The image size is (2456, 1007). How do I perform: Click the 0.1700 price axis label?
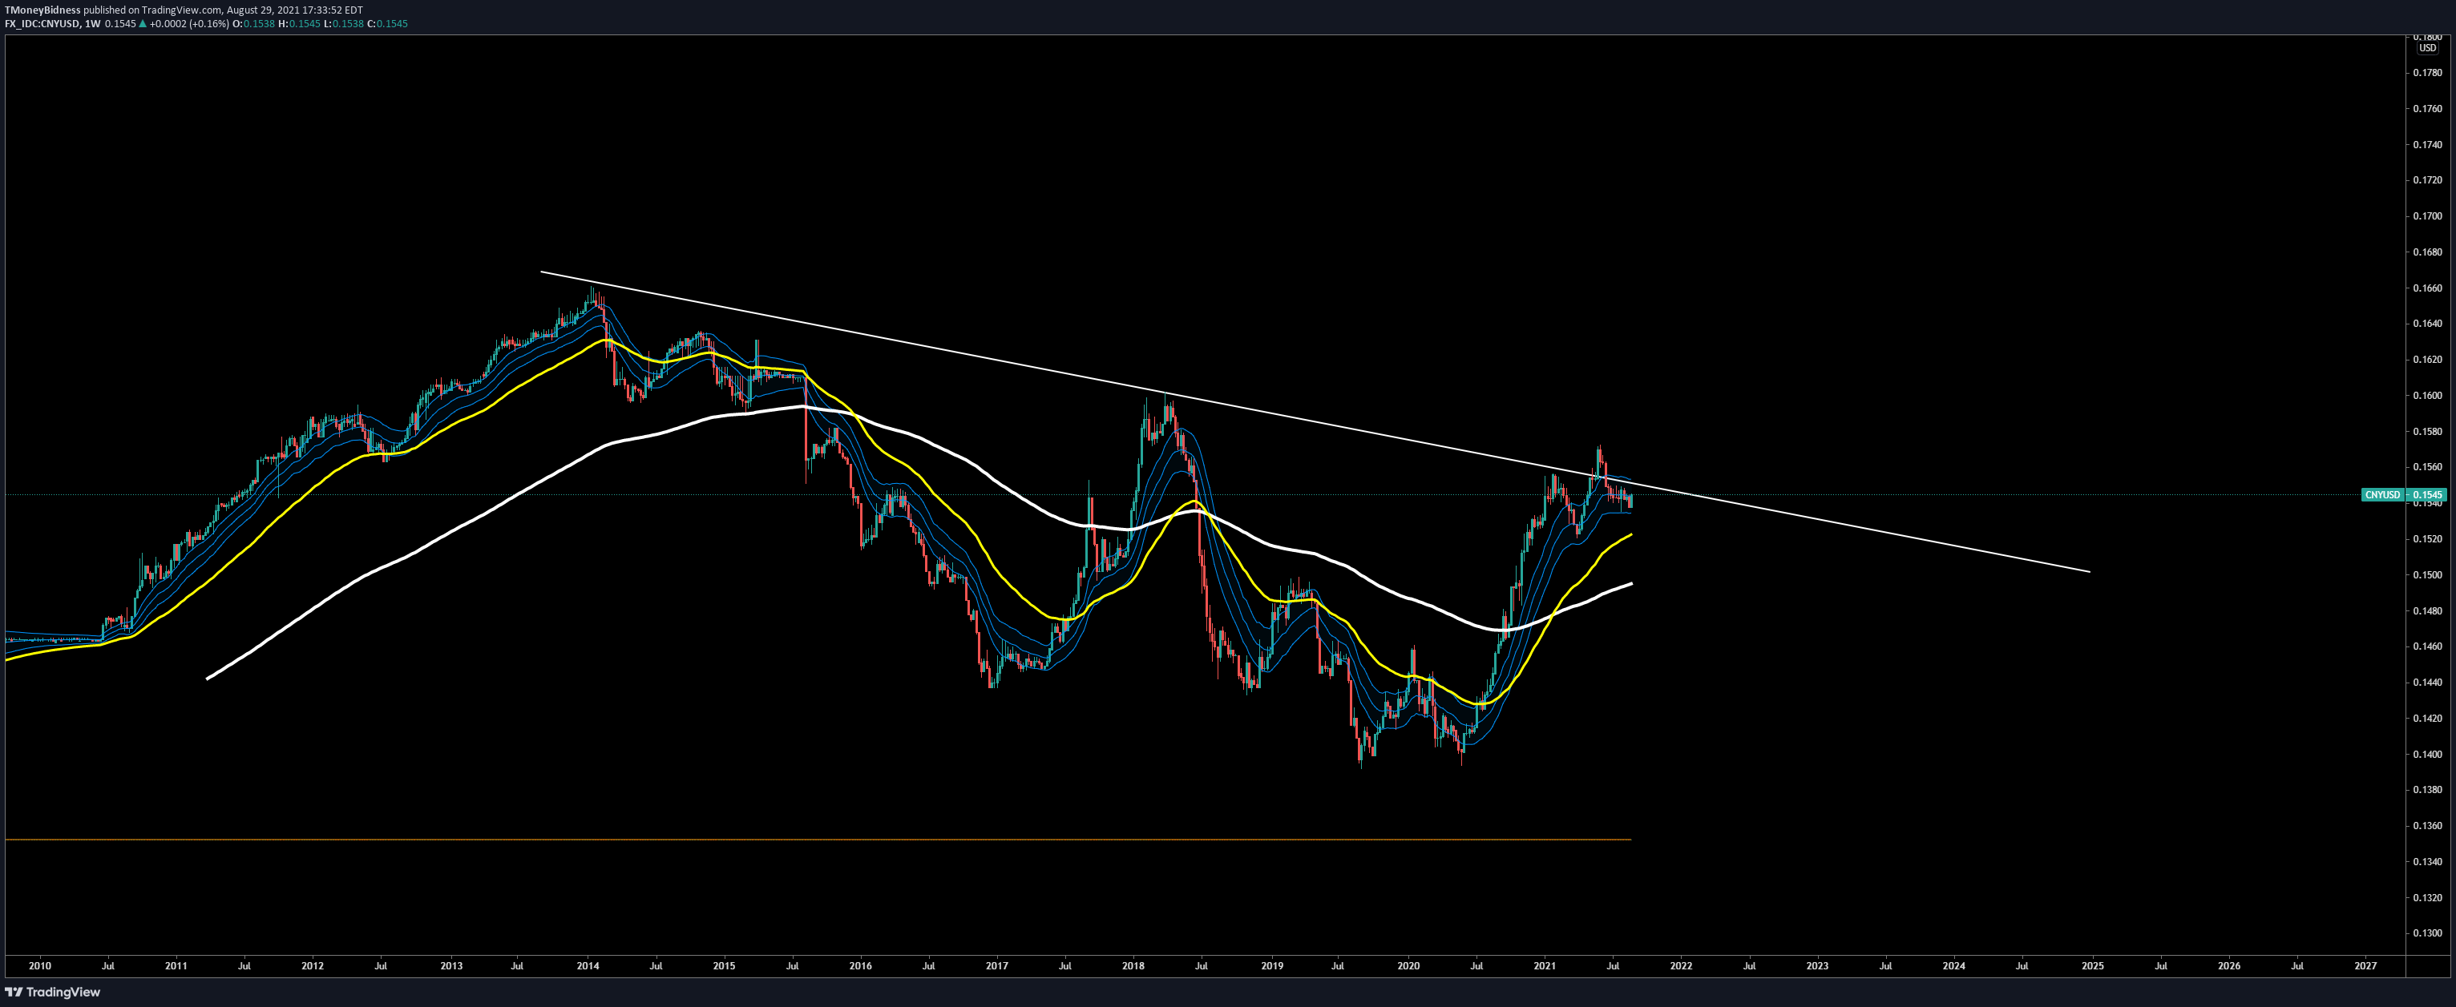click(x=2427, y=216)
